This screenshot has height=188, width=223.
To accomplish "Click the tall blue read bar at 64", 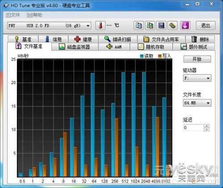I will (93, 125).
